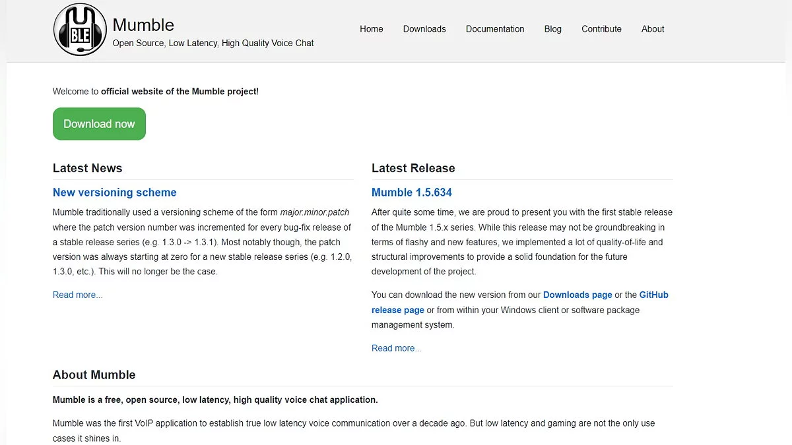Click Read more under Latest News
Viewport: 792px width, 445px height.
point(78,295)
